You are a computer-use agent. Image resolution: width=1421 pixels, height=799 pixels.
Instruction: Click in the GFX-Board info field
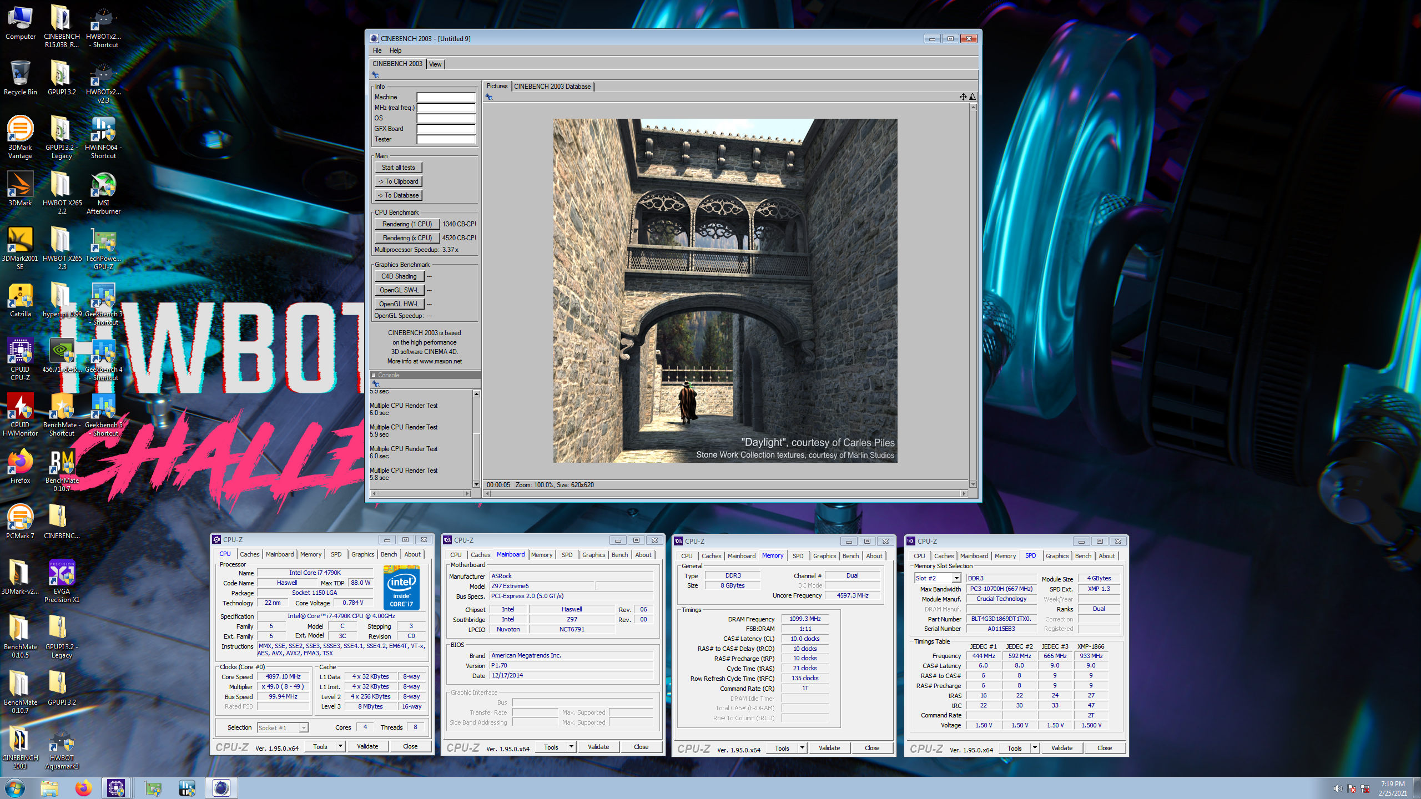click(446, 129)
